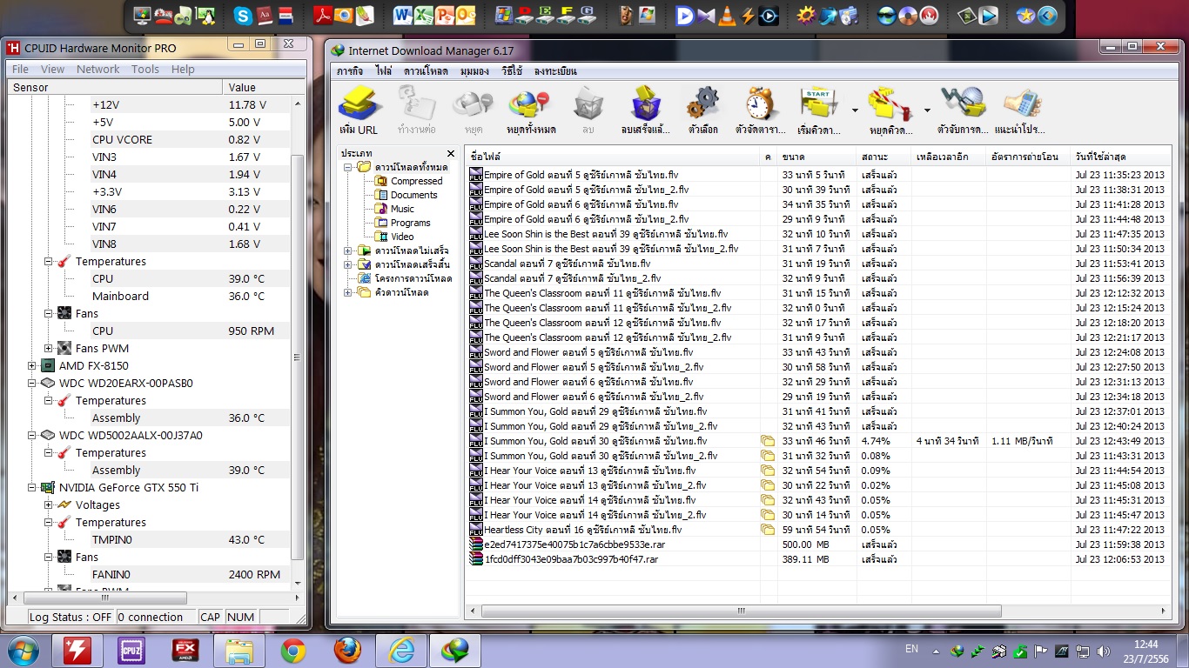The width and height of the screenshot is (1189, 668).
Task: Open the Scheduler (ตัวจัดตาราง) alarm clock icon
Action: (x=761, y=110)
